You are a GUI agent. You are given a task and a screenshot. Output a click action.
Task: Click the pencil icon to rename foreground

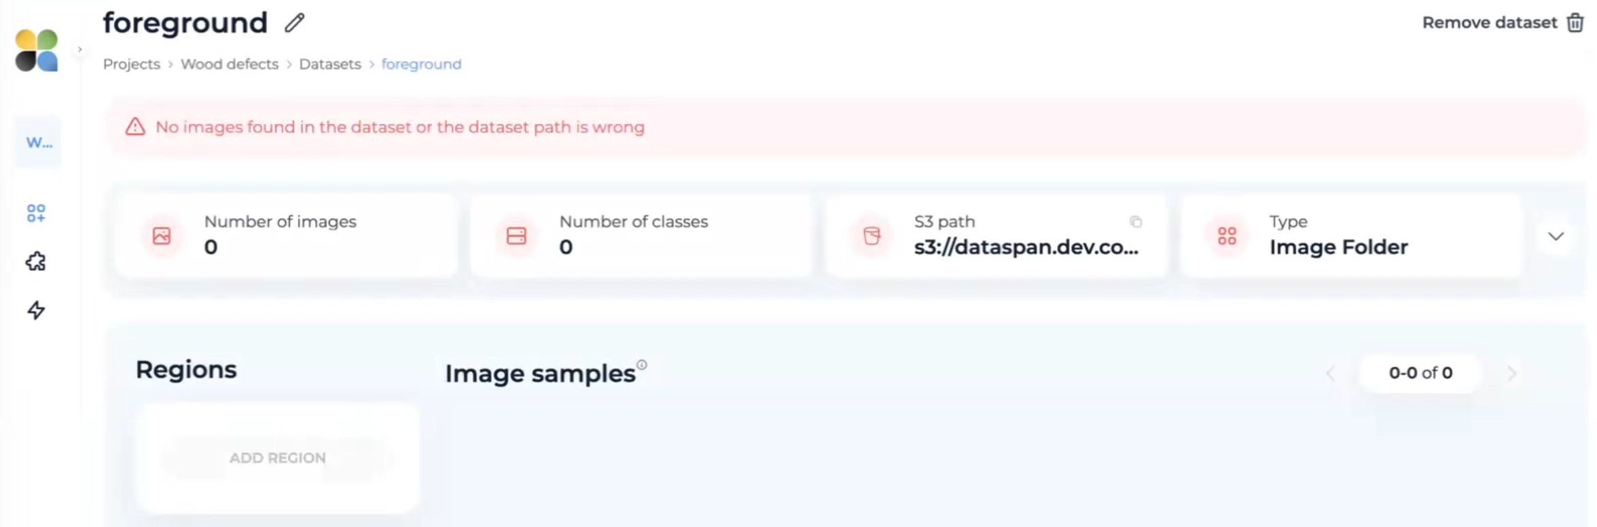point(294,23)
